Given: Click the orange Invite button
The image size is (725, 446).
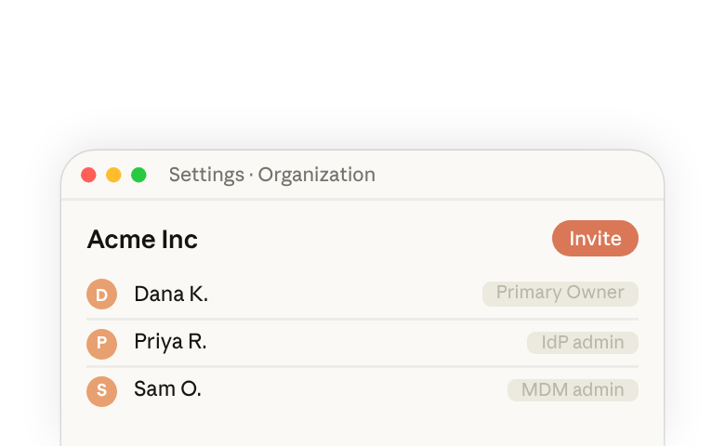Looking at the screenshot, I should pyautogui.click(x=595, y=239).
